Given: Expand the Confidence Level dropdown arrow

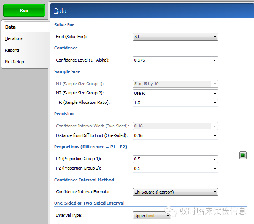Looking at the screenshot, I should [x=215, y=60].
